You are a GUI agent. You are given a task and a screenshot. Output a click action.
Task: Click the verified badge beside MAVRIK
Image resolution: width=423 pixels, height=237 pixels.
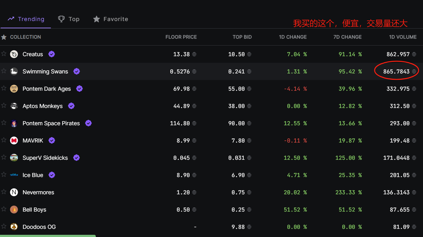[52, 140]
